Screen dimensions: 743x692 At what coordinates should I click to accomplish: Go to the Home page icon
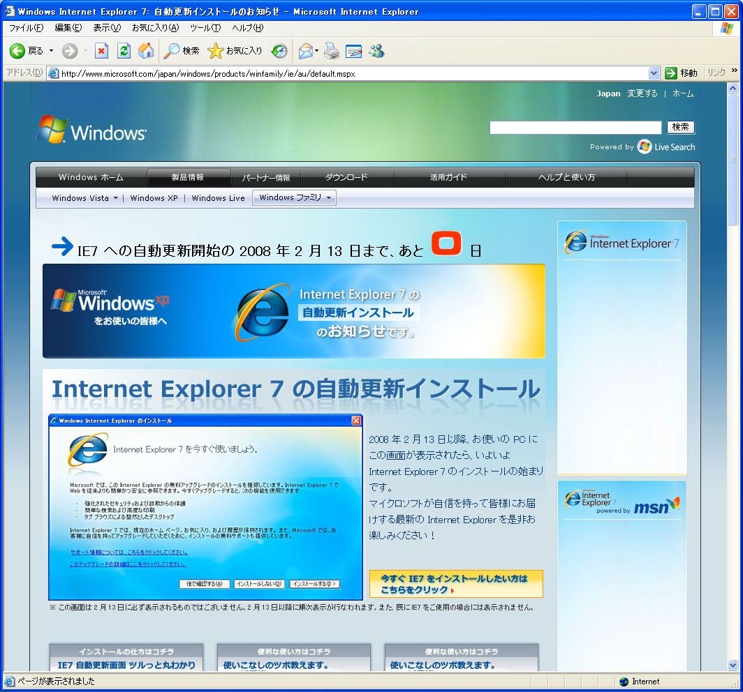tap(146, 51)
